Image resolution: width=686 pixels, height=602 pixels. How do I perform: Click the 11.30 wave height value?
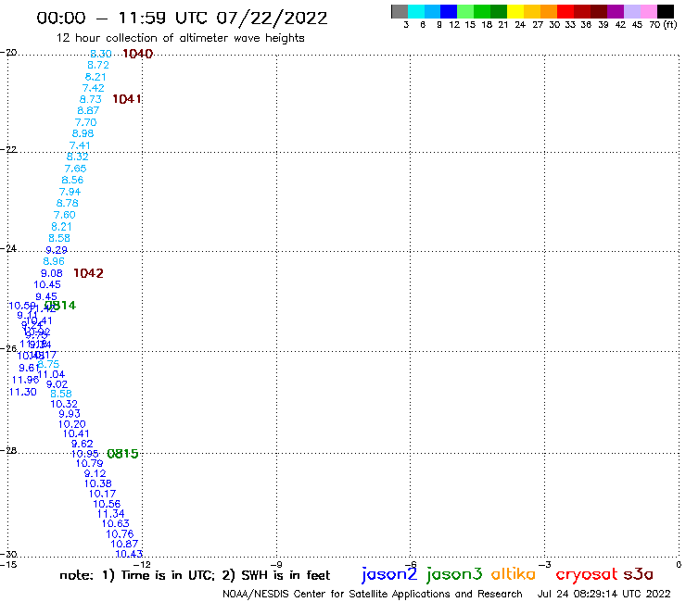23,392
